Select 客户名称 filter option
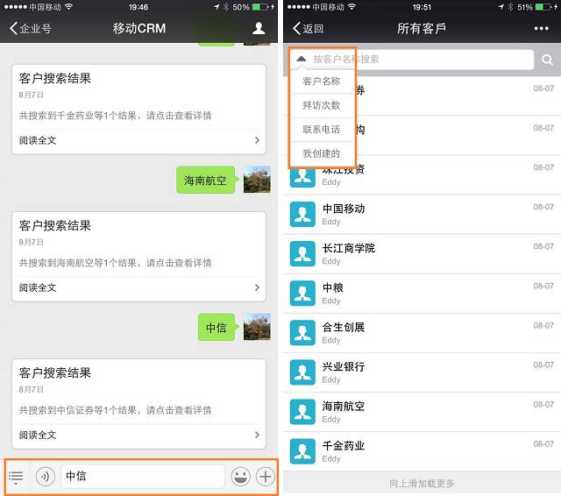 point(322,81)
